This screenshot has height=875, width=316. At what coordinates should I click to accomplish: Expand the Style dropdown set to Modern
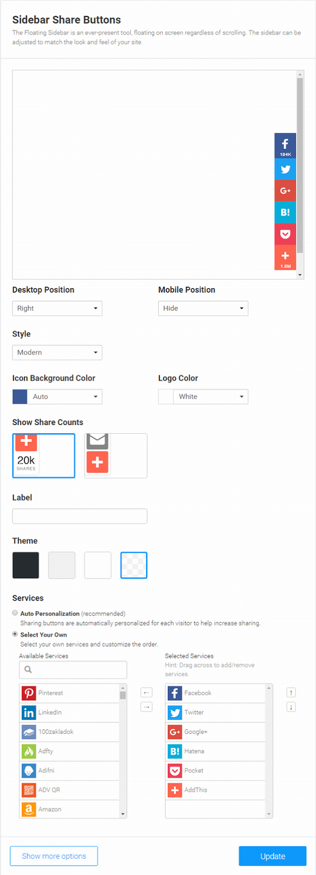57,352
